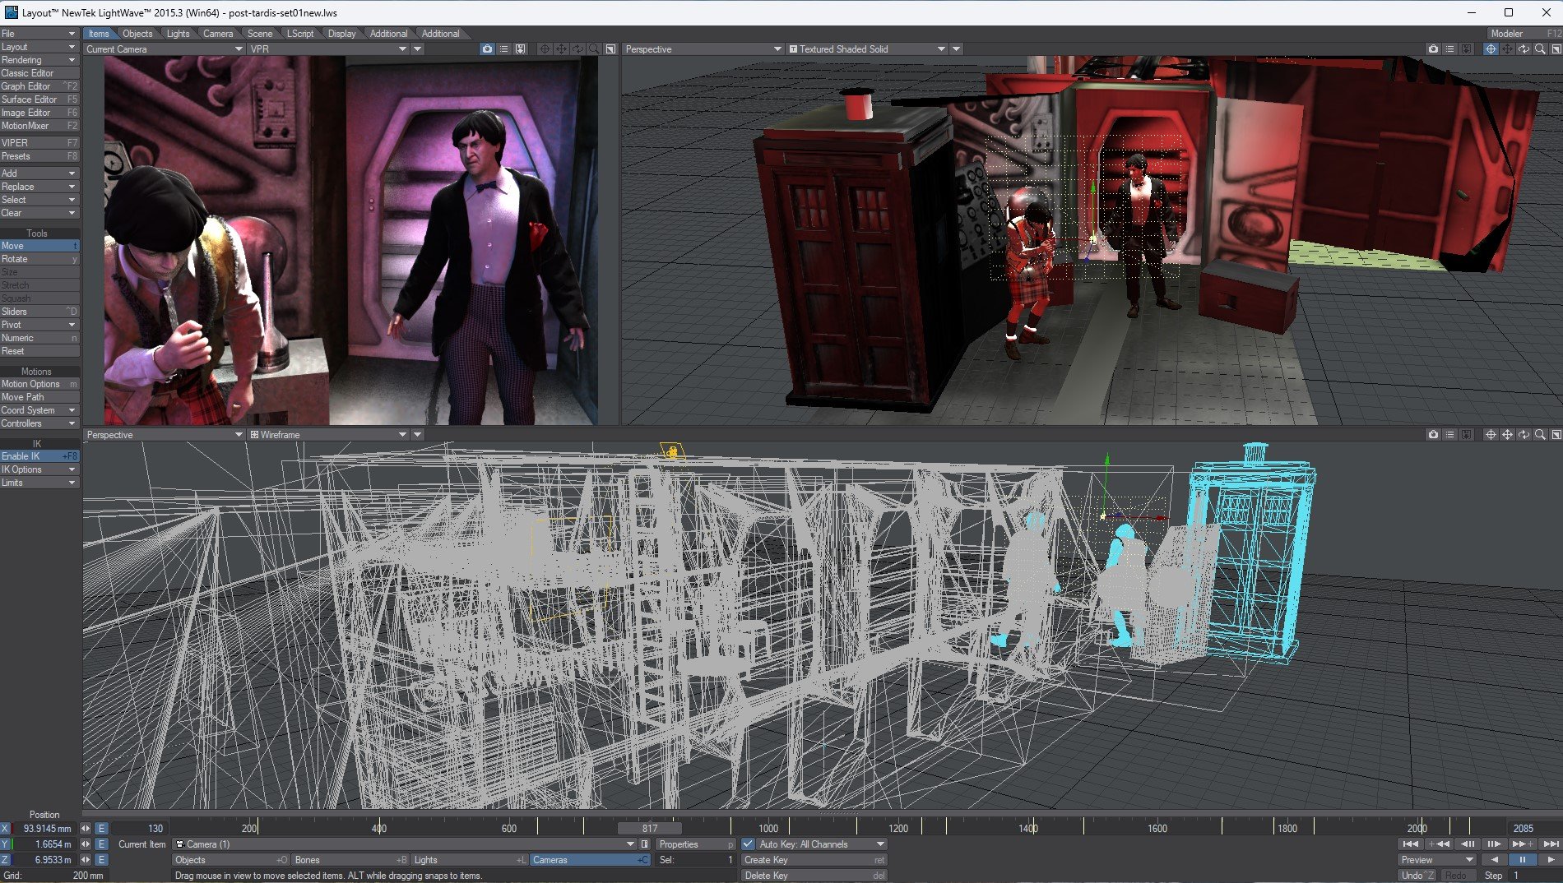This screenshot has height=883, width=1563.
Task: Maximize the bottom wireframe viewport
Action: [x=1556, y=435]
